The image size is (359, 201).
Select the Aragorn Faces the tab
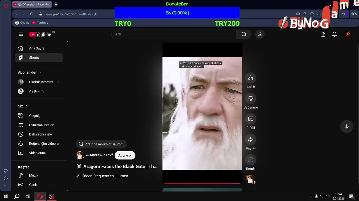(32, 4)
